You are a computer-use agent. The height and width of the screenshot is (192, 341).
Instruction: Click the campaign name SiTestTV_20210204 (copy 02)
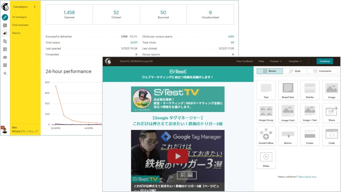tap(136, 61)
